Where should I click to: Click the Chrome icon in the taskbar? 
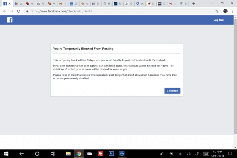tap(79, 154)
